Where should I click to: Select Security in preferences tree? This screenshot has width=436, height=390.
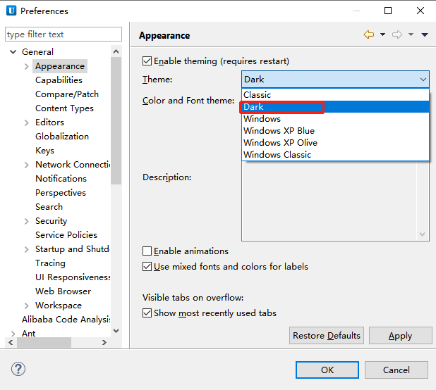pyautogui.click(x=52, y=221)
